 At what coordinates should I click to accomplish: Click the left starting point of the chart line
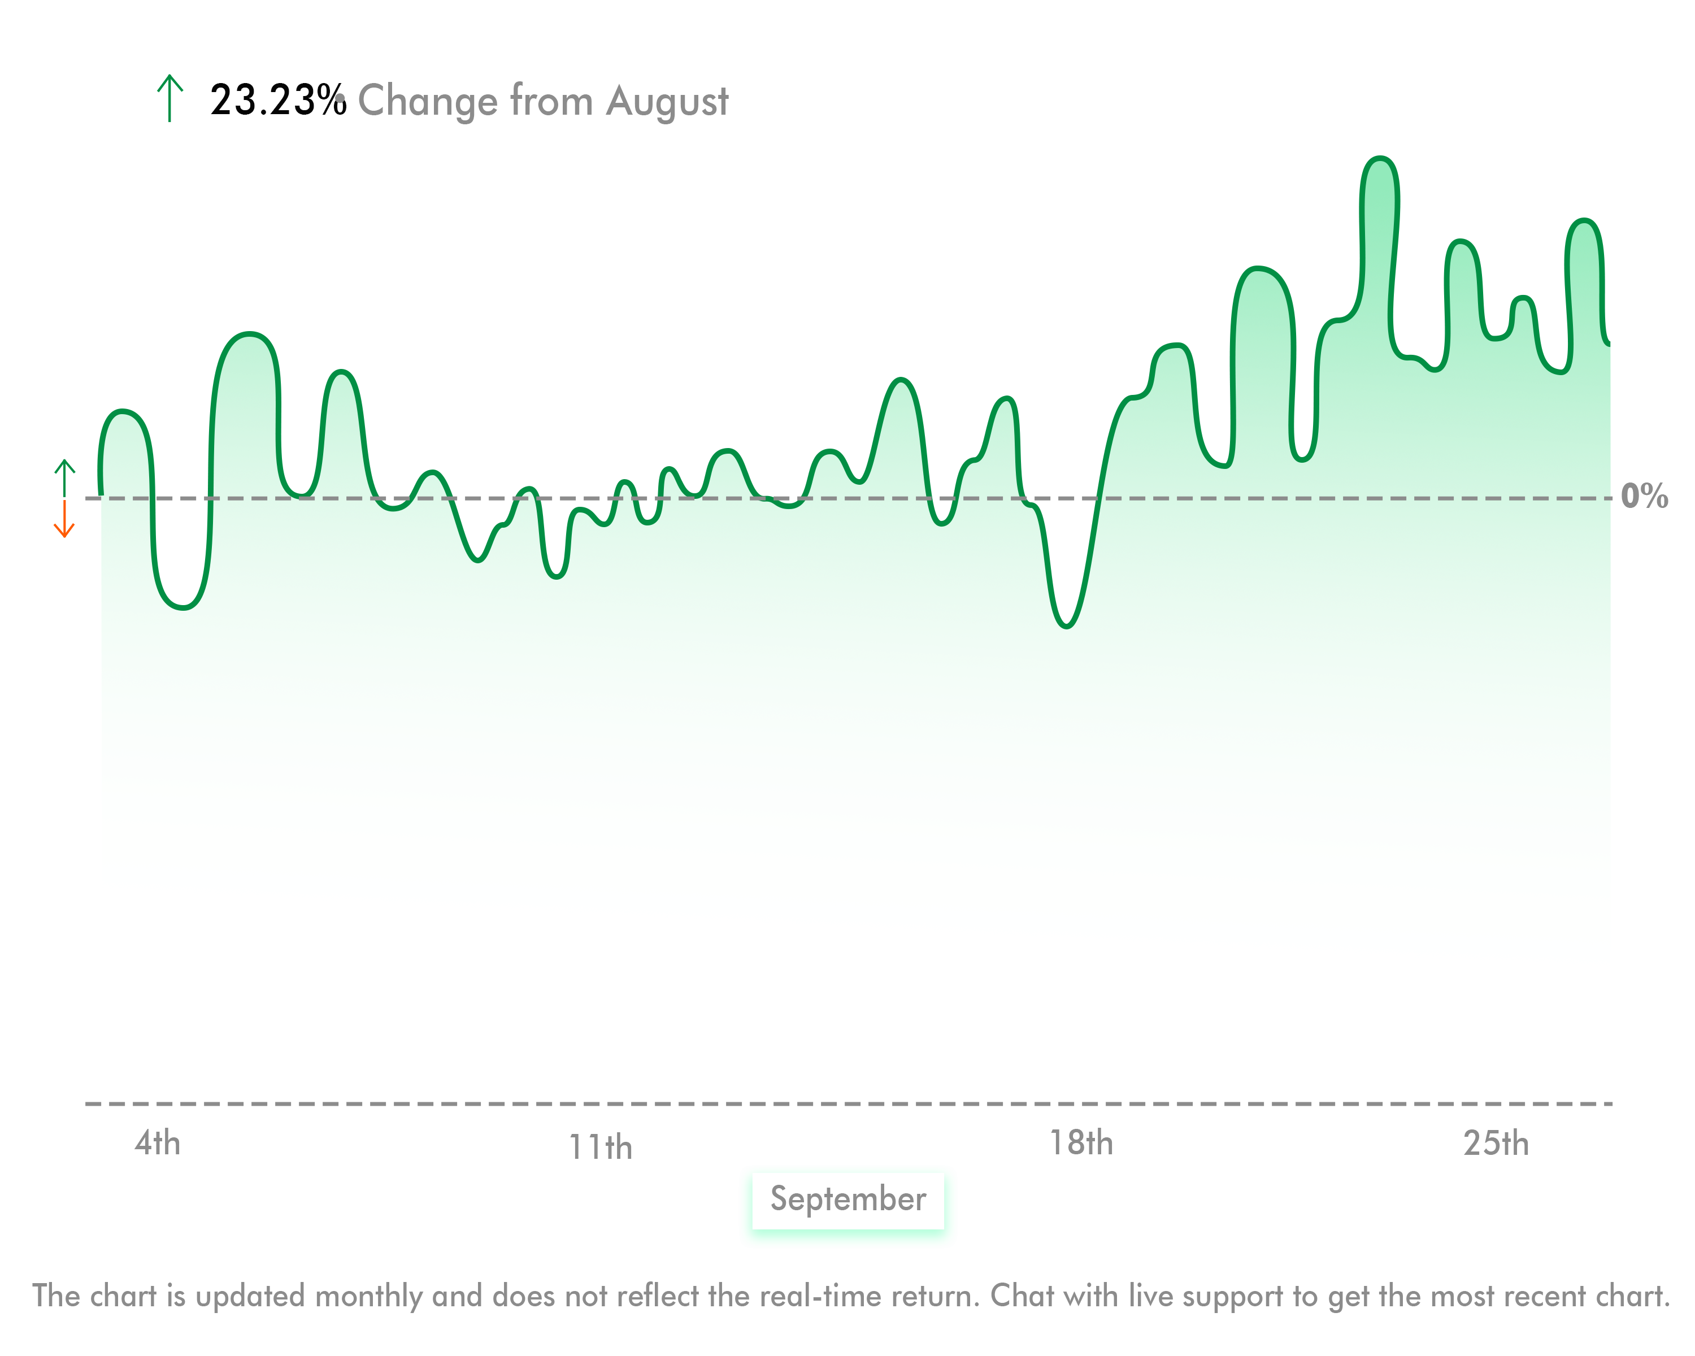pos(101,494)
